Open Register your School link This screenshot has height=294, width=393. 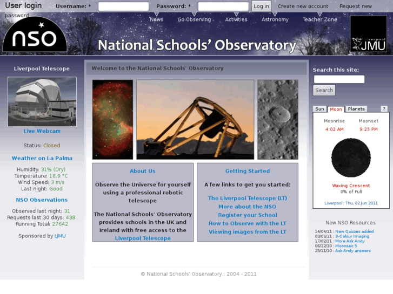click(x=248, y=215)
